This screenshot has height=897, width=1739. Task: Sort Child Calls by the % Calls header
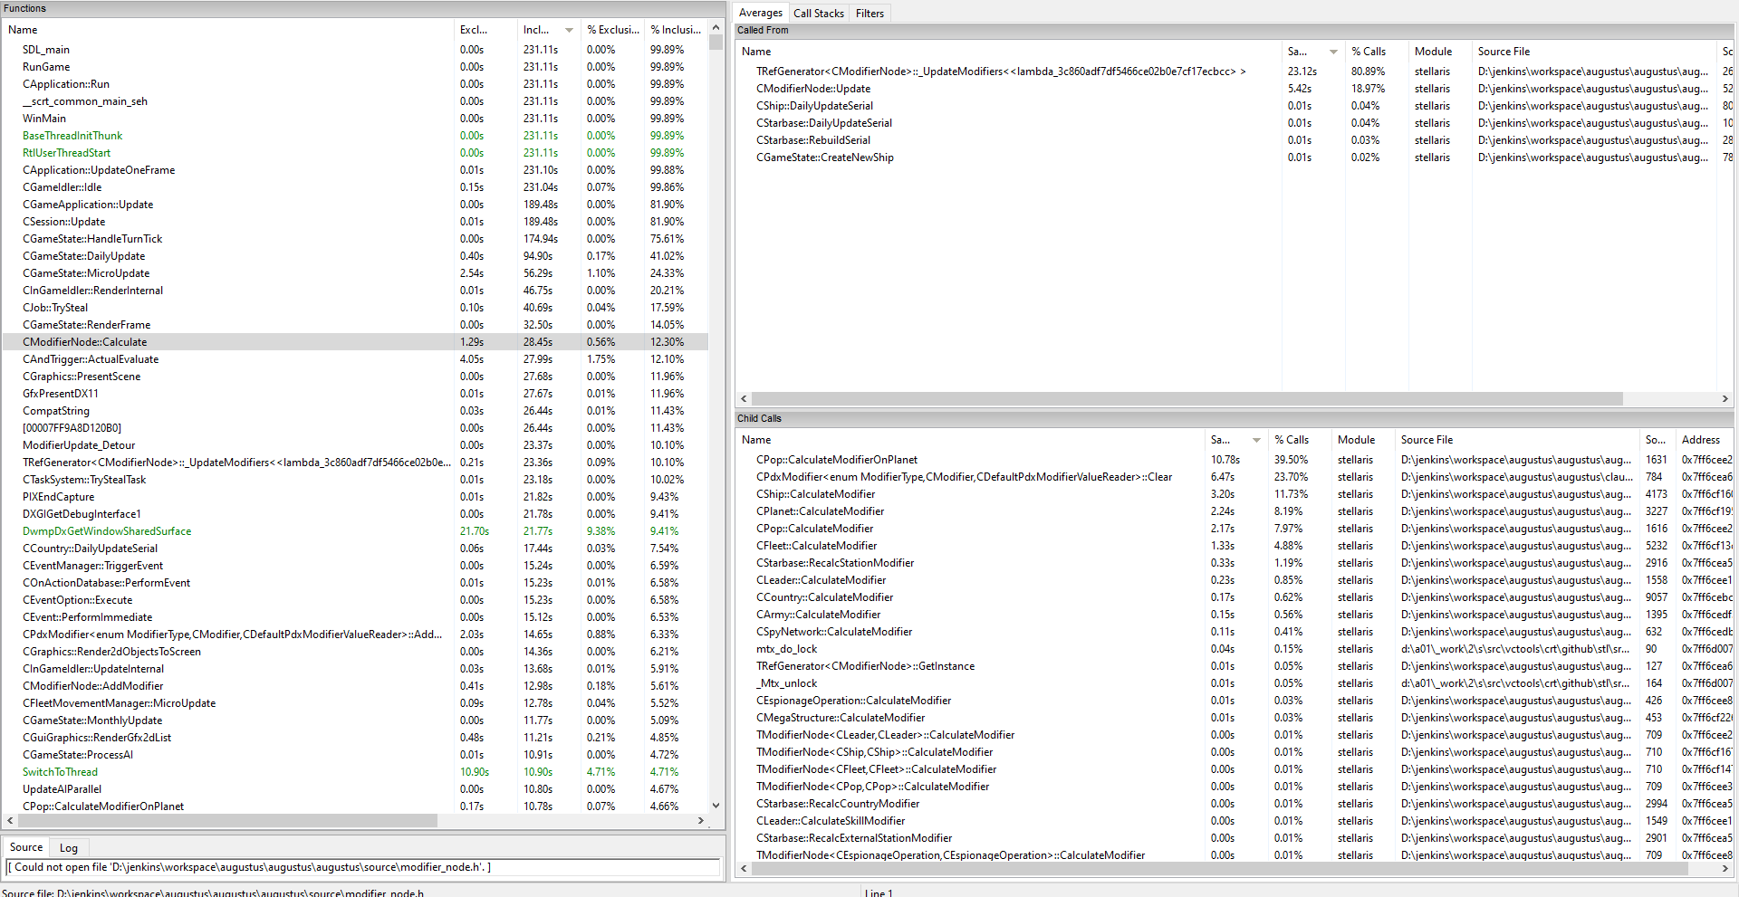(1292, 439)
